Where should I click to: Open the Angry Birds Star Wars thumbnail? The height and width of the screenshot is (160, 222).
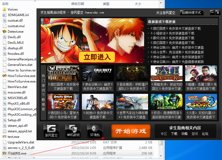(x=63, y=102)
